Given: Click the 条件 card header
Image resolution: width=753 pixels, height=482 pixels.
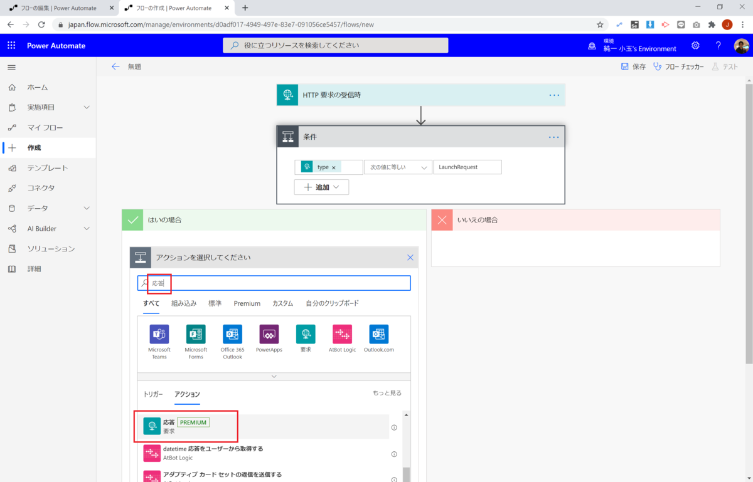Looking at the screenshot, I should click(x=421, y=137).
